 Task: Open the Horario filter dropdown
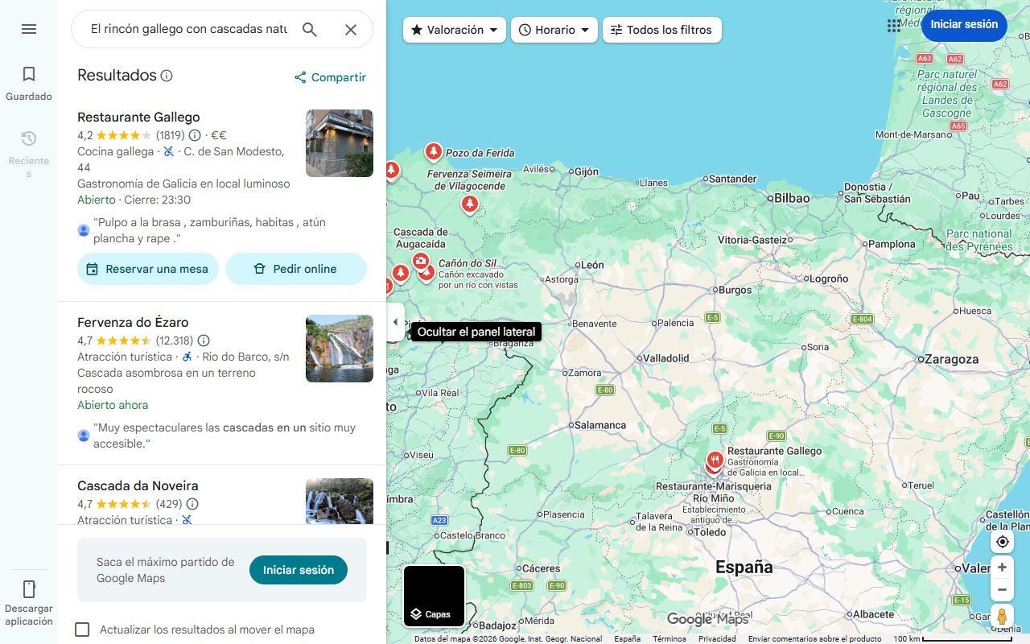click(554, 29)
